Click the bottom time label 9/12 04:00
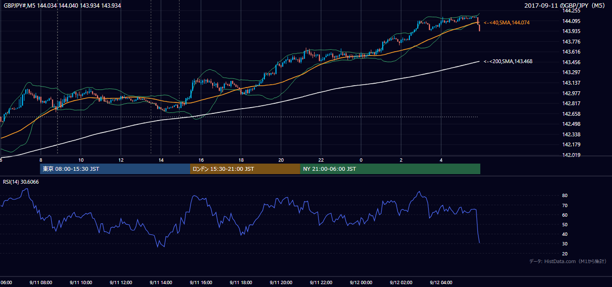 point(441,283)
